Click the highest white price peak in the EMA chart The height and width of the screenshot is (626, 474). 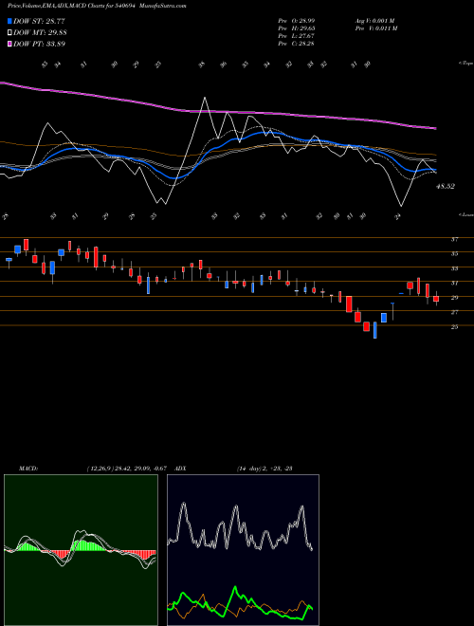pos(205,98)
